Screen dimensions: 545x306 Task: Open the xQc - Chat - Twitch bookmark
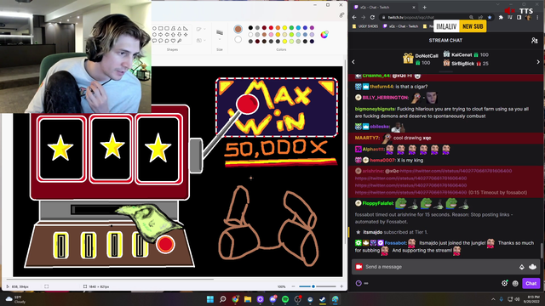click(x=400, y=26)
